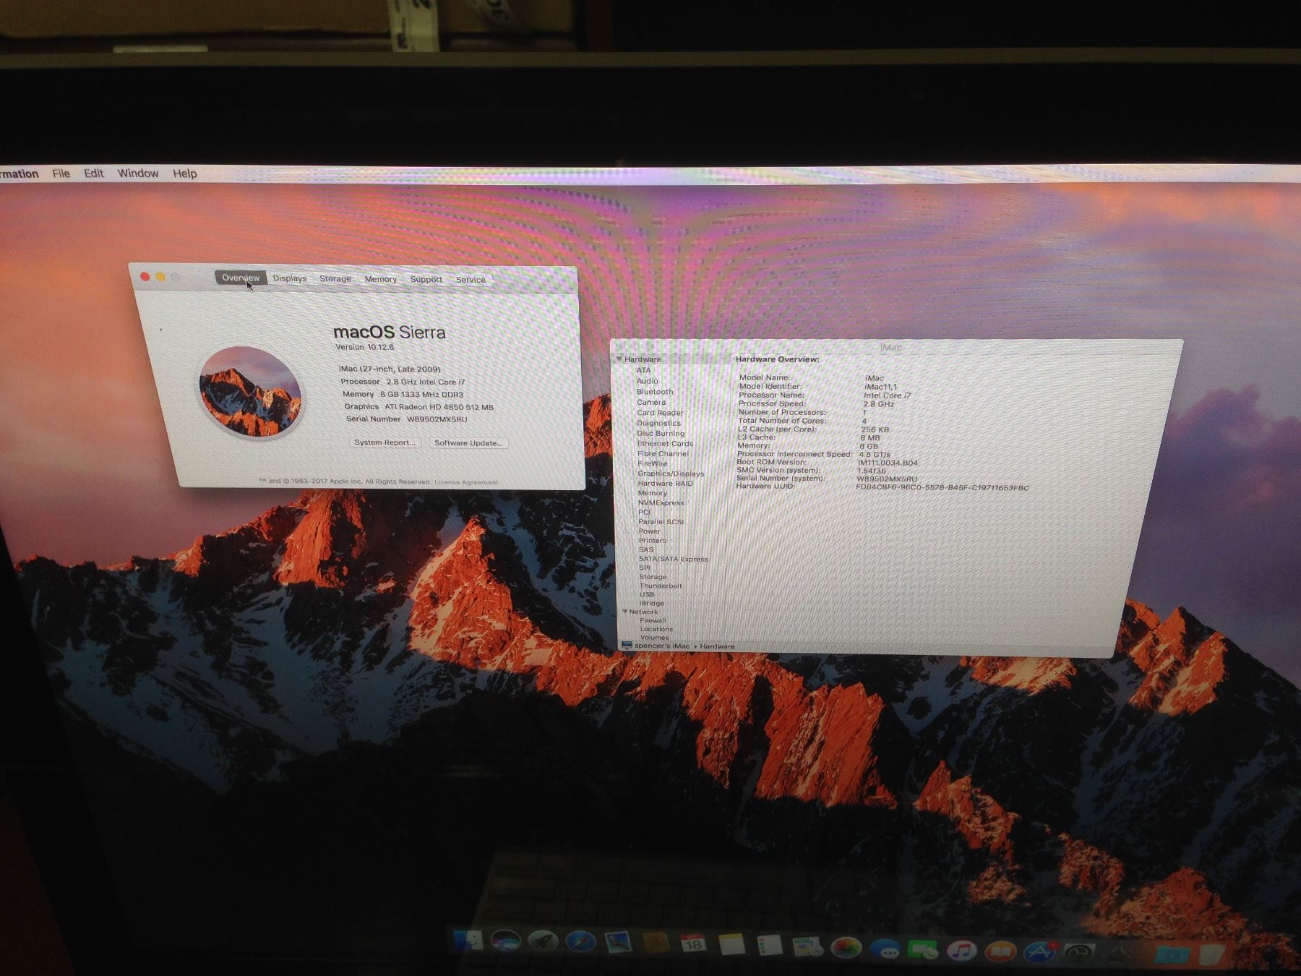Viewport: 1301px width, 976px height.
Task: Switch to the Storage tab
Action: click(x=335, y=278)
